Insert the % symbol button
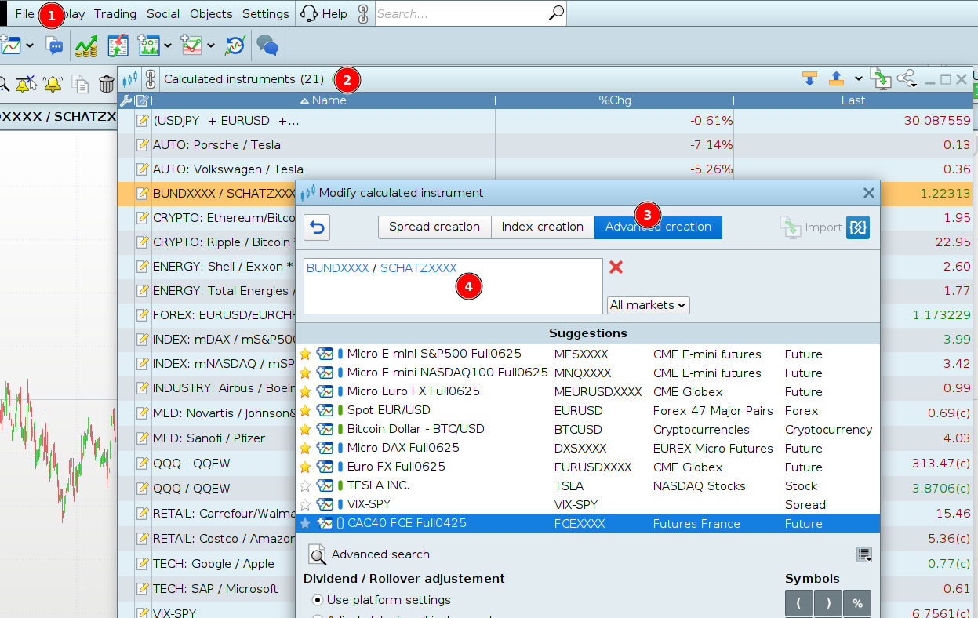This screenshot has width=978, height=618. 857,603
